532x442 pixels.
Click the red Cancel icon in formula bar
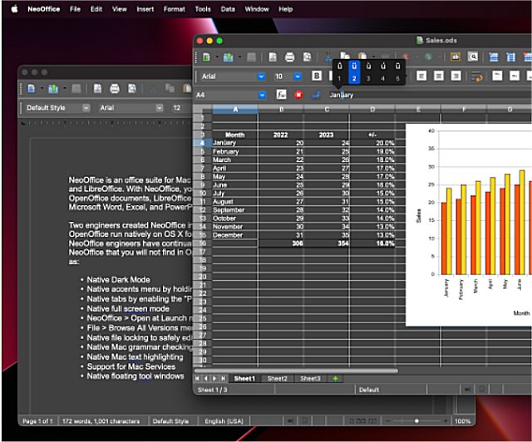[x=298, y=95]
